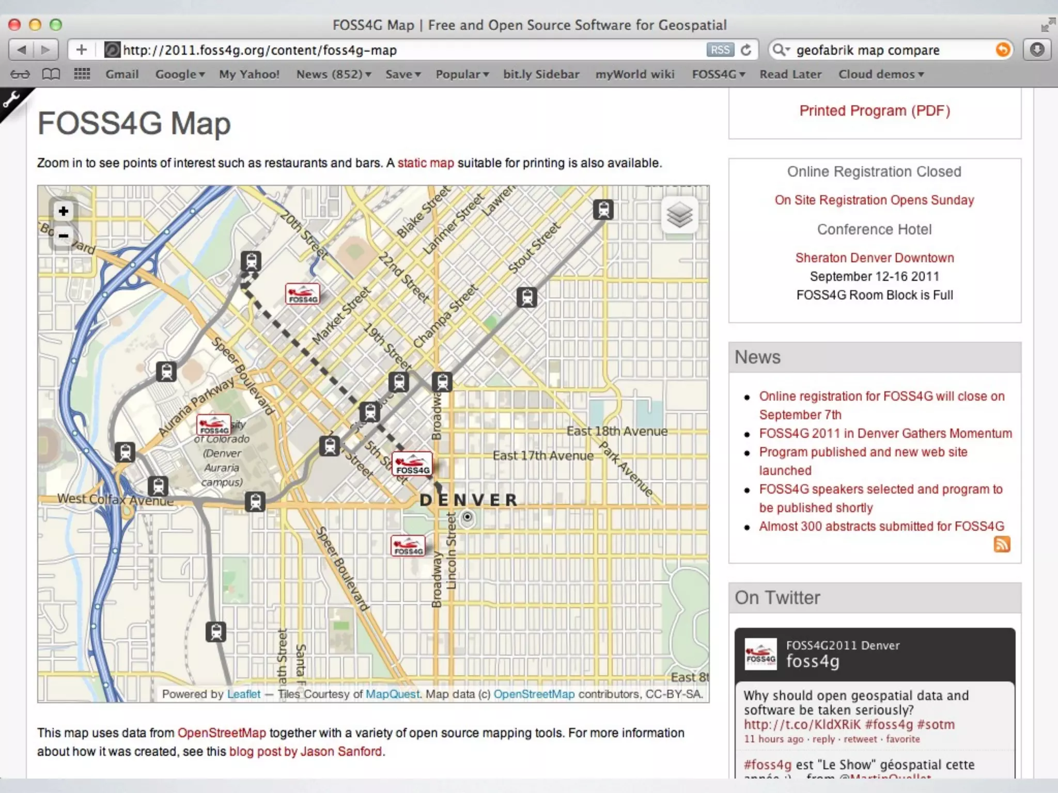The image size is (1058, 793).
Task: Open the Reading List glasses icon
Action: [20, 74]
